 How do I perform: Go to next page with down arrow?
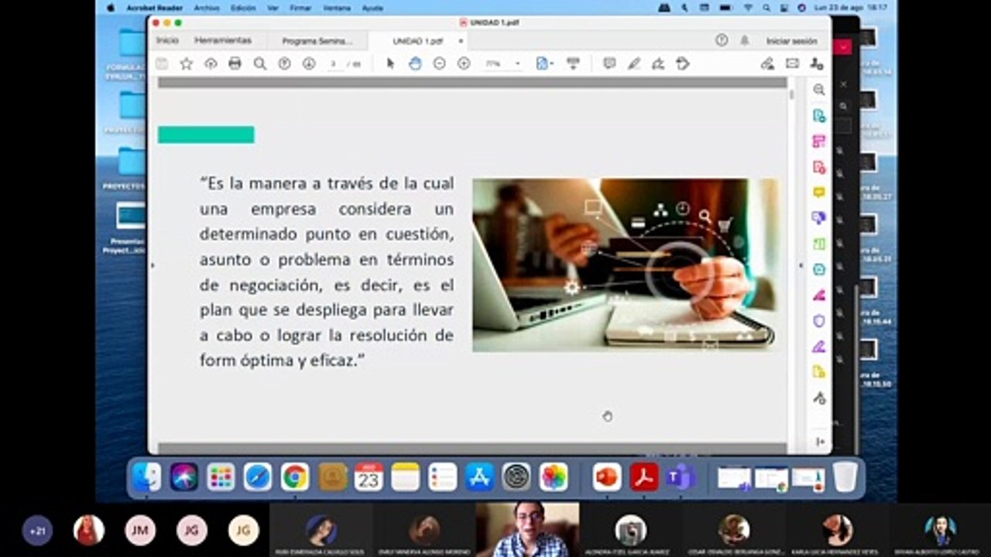[x=309, y=63]
